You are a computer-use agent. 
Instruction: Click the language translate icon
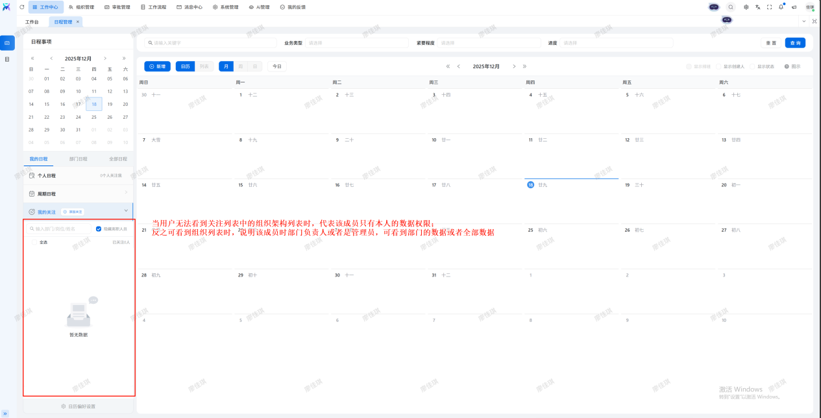coord(757,7)
